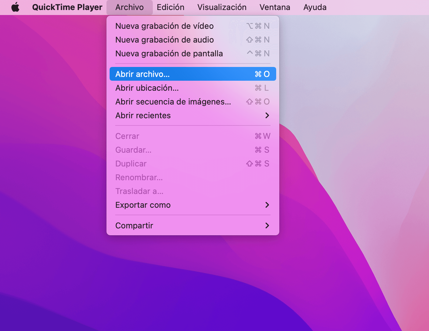This screenshot has width=429, height=331.
Task: Select Abrir ubicación
Action: pos(146,88)
